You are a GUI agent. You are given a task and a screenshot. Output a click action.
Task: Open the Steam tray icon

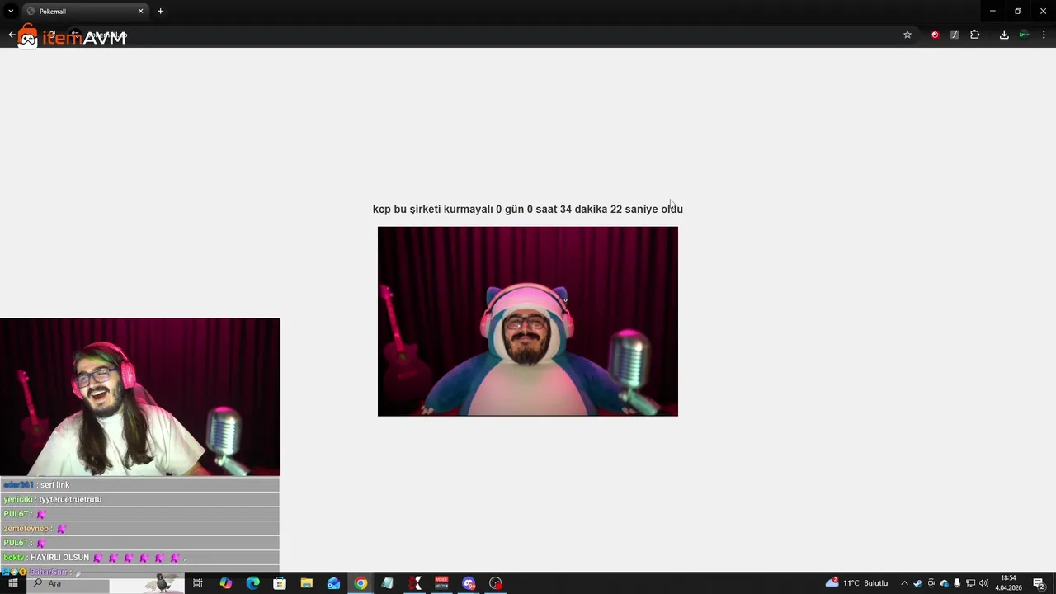pos(917,583)
